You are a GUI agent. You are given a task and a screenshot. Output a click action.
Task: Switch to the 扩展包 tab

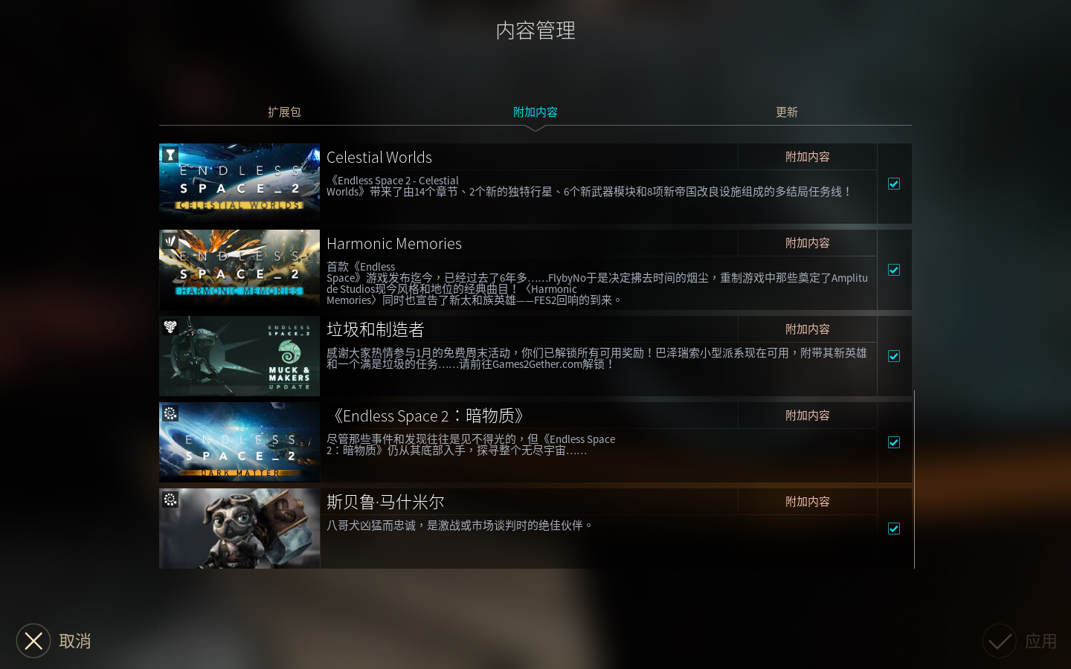(284, 112)
